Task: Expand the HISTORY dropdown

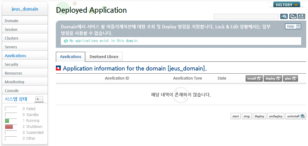Action: coord(287,5)
